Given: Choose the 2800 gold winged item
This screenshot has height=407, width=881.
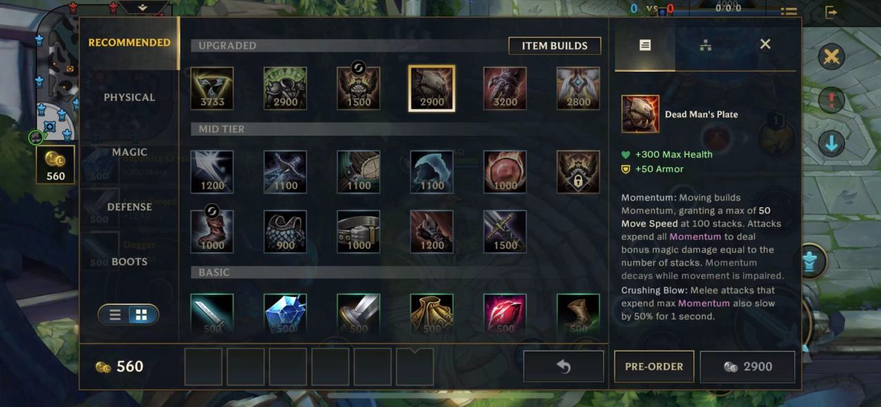Looking at the screenshot, I should tap(578, 88).
